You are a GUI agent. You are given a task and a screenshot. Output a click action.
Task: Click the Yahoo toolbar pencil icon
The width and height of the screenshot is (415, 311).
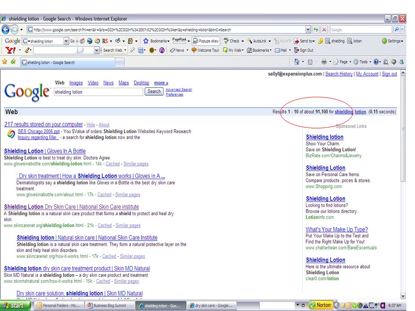pos(28,50)
